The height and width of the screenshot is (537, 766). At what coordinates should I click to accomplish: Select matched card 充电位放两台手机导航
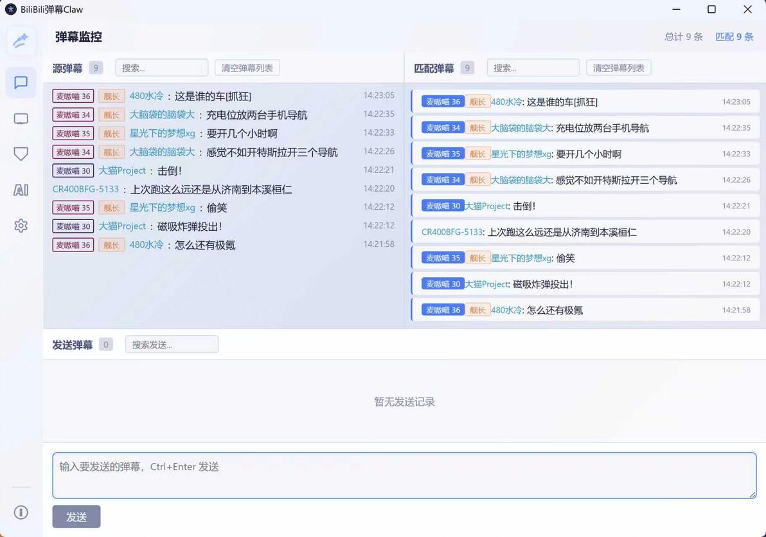585,127
